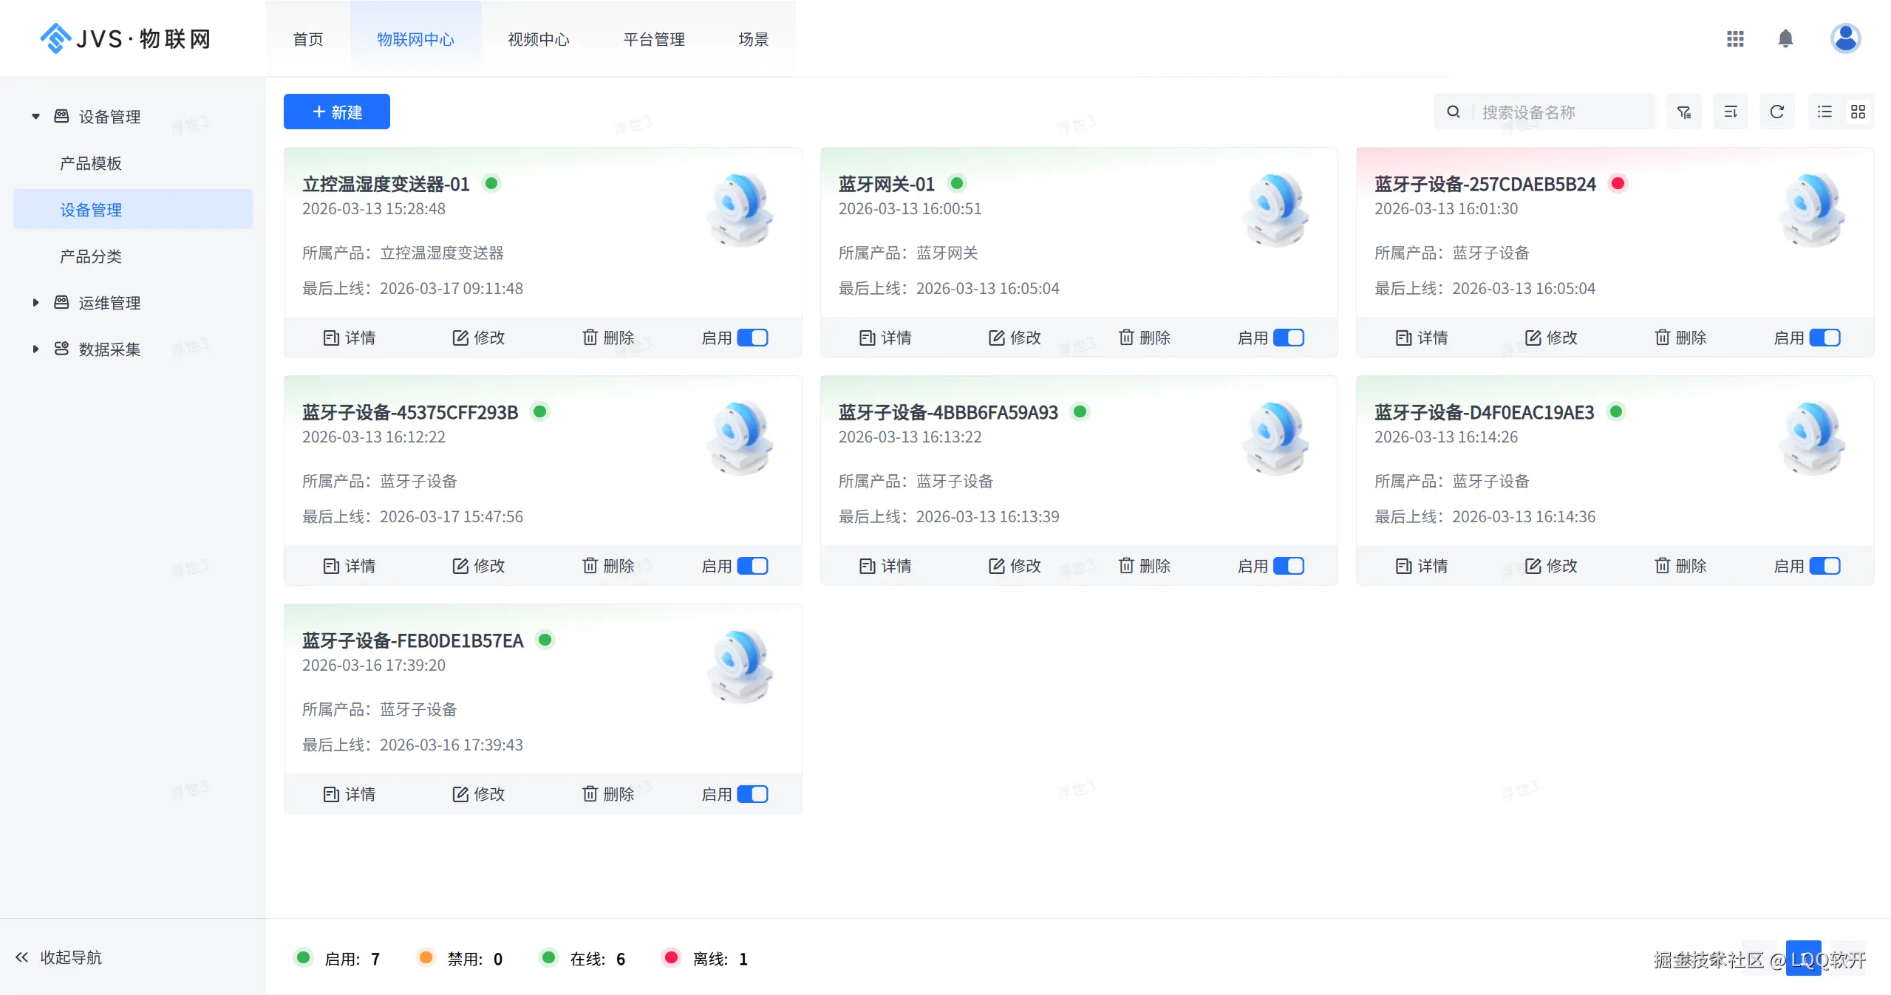Click the 新建 button
Screen dimensions: 1891x995
[336, 112]
